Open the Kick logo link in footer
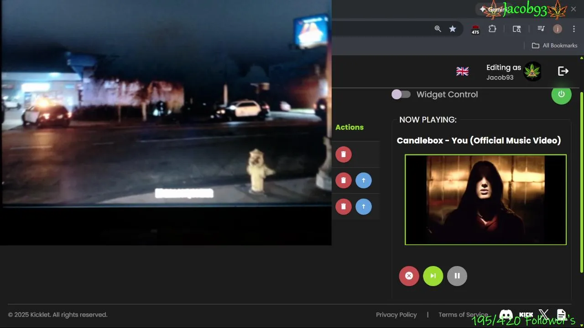 [x=526, y=315]
